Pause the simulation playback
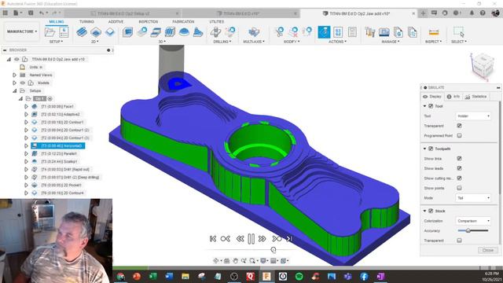503x283 pixels. click(x=251, y=239)
